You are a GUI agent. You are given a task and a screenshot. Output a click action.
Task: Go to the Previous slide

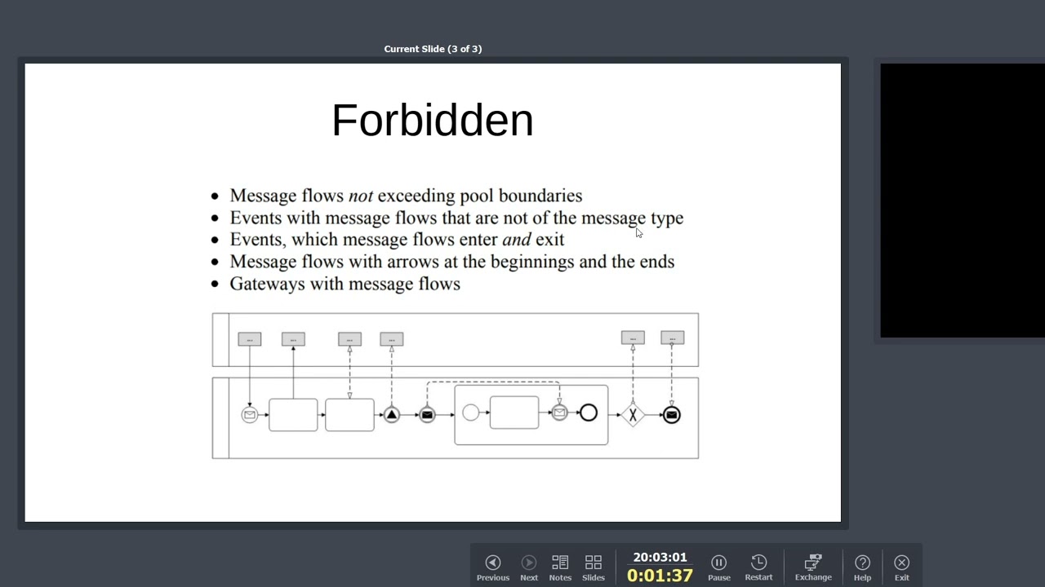[492, 567]
